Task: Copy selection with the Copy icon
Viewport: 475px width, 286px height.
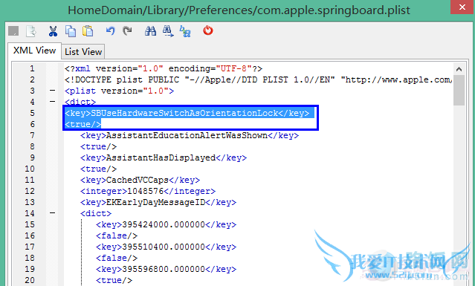Action: click(71, 31)
